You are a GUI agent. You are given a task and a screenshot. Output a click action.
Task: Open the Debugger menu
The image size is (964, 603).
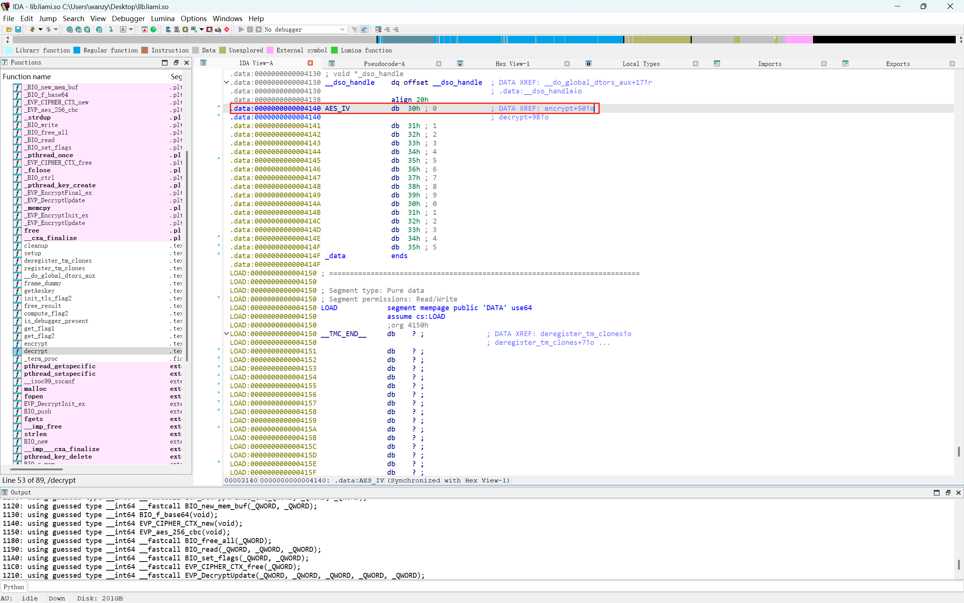click(x=128, y=18)
